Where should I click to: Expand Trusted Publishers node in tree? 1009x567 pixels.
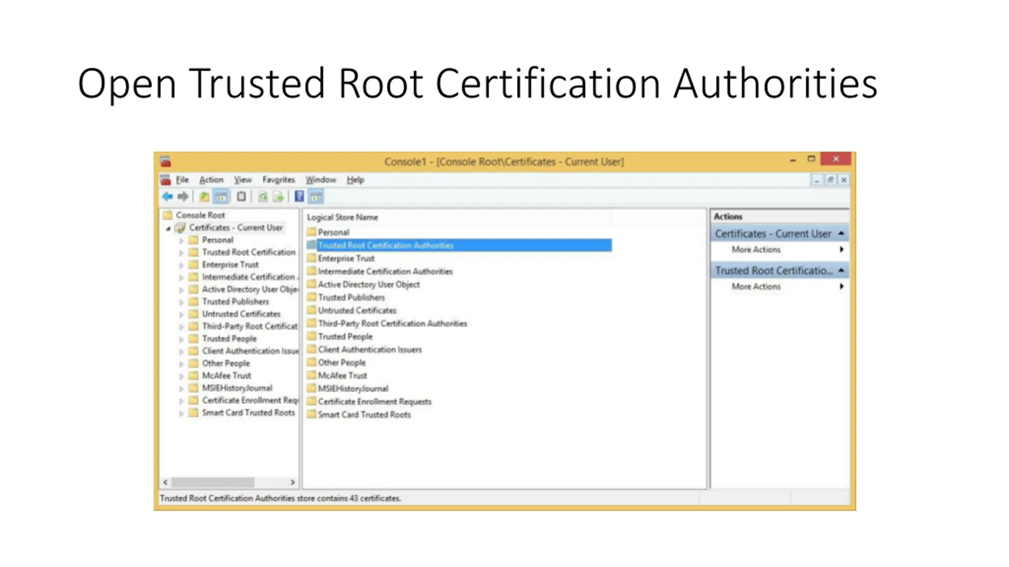pos(181,302)
